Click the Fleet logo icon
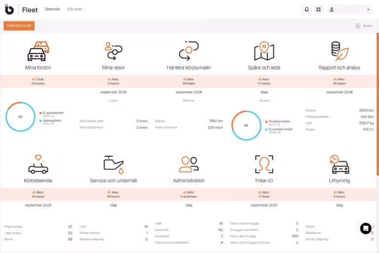Viewport: 379px width, 253px height. pyautogui.click(x=9, y=9)
